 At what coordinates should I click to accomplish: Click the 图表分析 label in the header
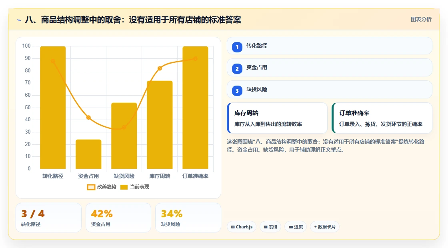(421, 20)
